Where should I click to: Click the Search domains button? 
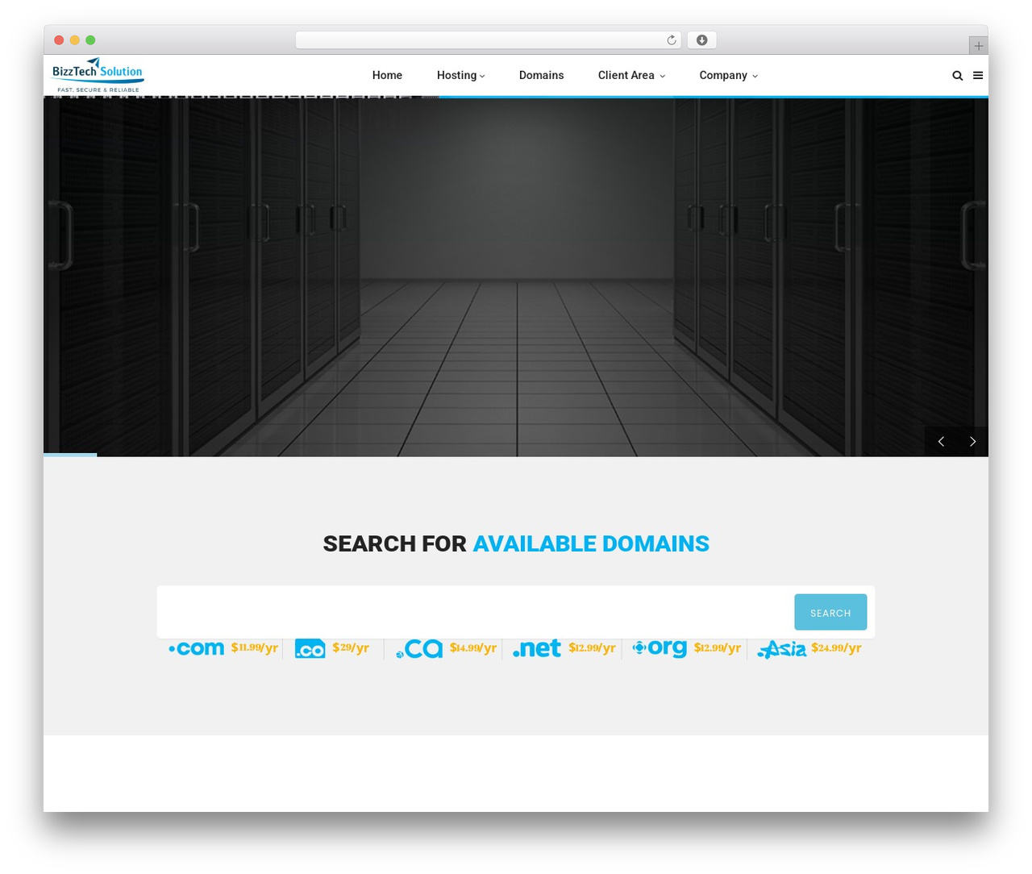coord(830,613)
